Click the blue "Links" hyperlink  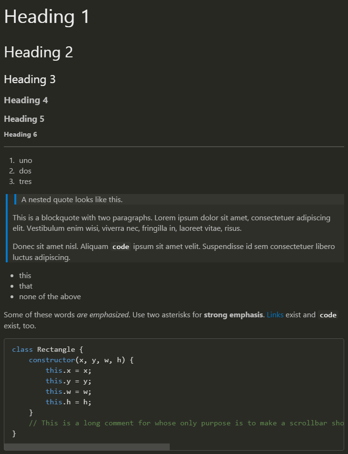point(275,315)
